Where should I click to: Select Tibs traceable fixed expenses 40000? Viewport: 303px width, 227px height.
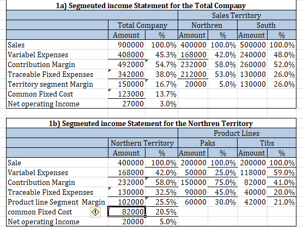click(252, 192)
